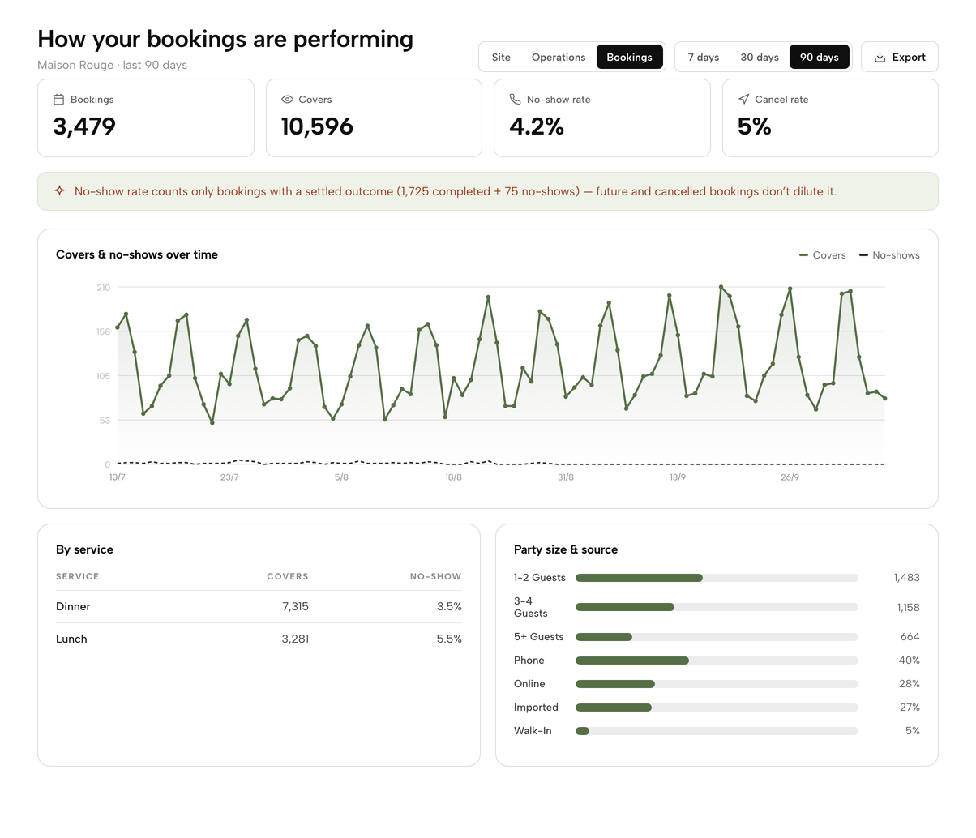Click the arrow icon beside Cancel rate

(743, 100)
